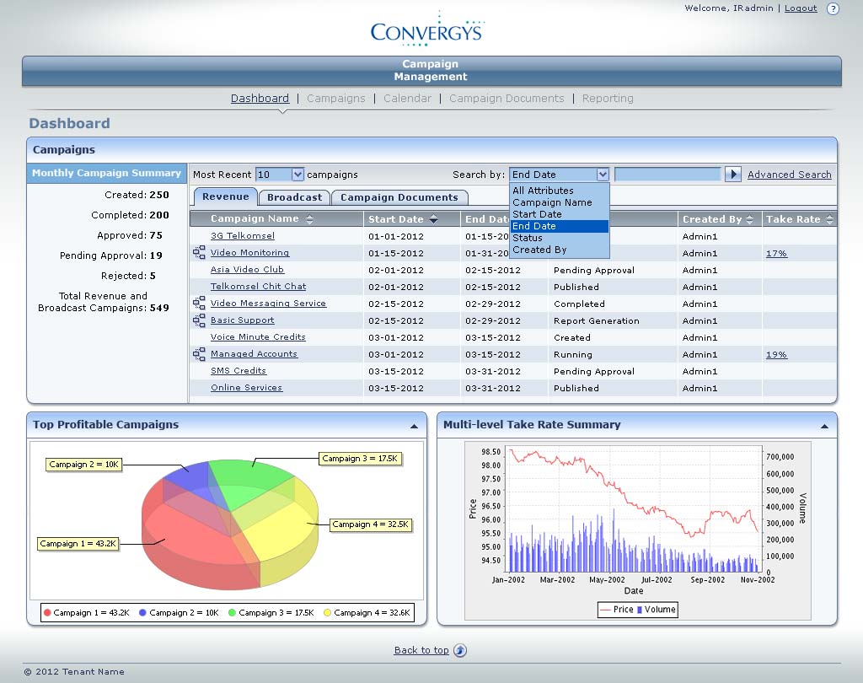Switch to the Broadcast tab
The image size is (863, 683).
[x=294, y=197]
